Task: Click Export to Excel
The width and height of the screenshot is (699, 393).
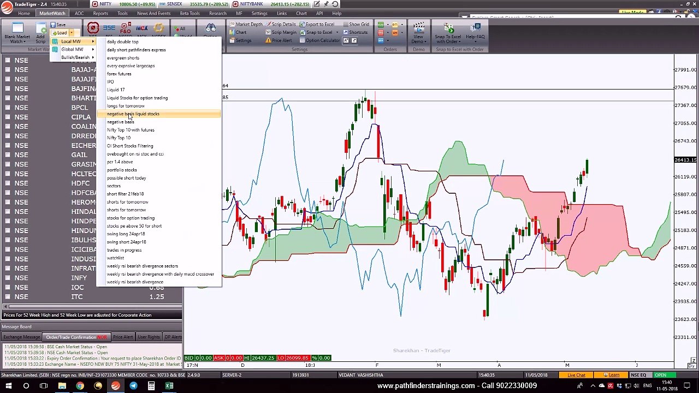Action: click(x=316, y=25)
